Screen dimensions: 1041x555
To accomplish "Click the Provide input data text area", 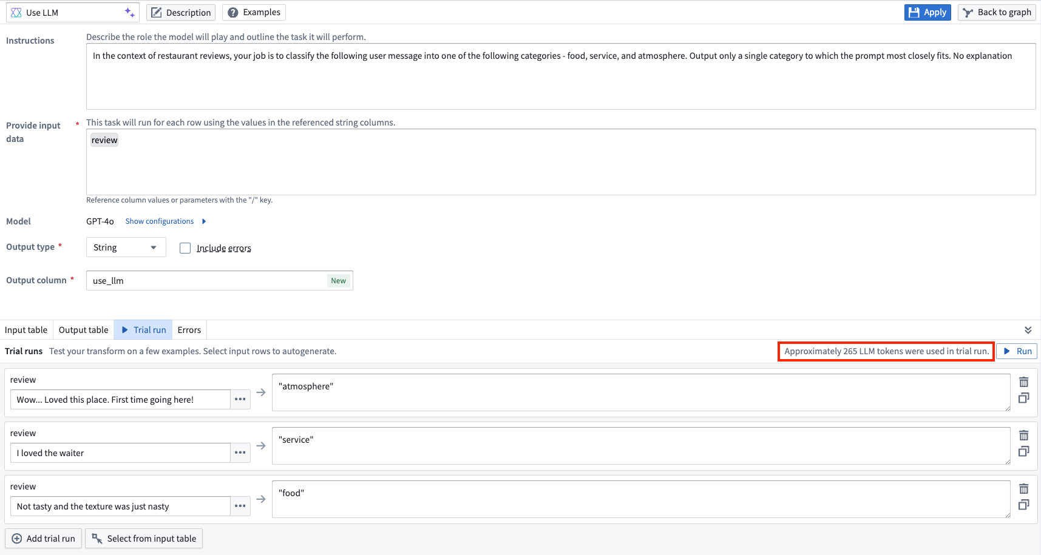I will pyautogui.click(x=561, y=162).
